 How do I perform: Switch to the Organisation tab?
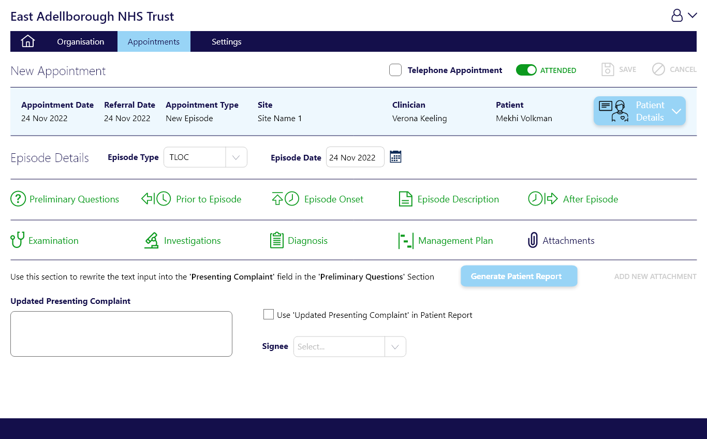click(81, 41)
